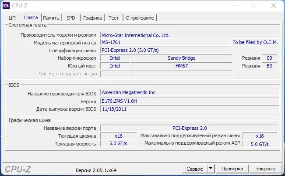This screenshot has height=176, width=285.
Task: Click the CPU-Z title bar icon
Action: click(x=6, y=6)
